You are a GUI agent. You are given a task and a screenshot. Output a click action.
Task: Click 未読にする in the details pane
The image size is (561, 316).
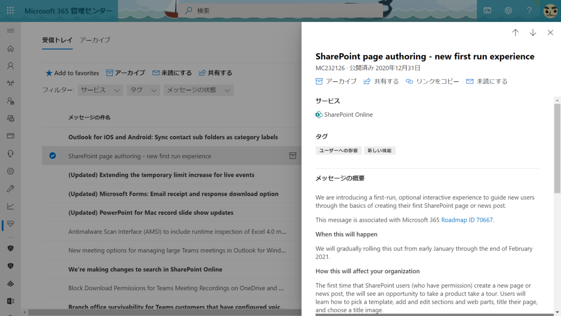pos(487,81)
